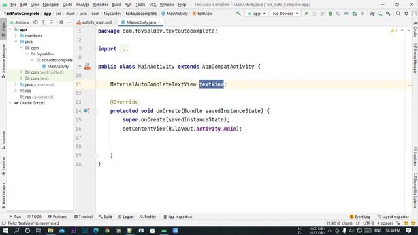The height and width of the screenshot is (235, 418).
Task: Open IDE Settings gear in top toolbar
Action: click(406, 13)
